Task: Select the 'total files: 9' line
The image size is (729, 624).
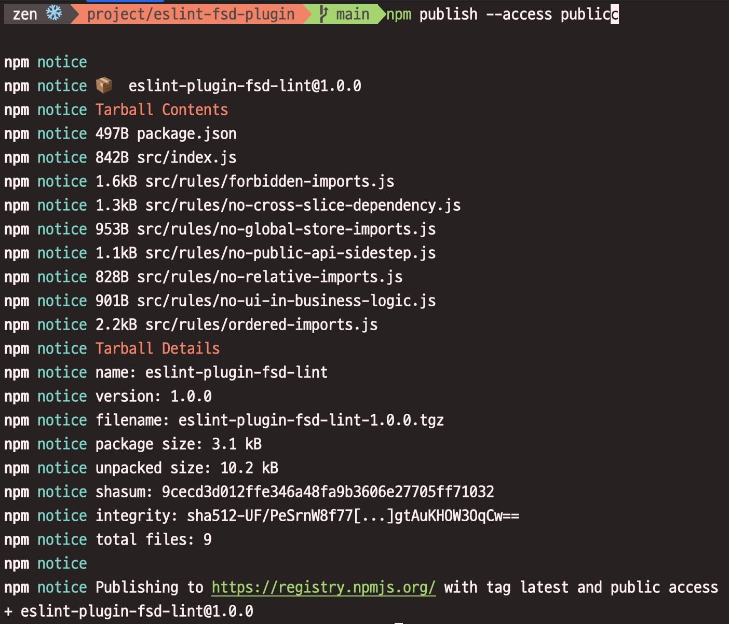Action: pos(154,539)
